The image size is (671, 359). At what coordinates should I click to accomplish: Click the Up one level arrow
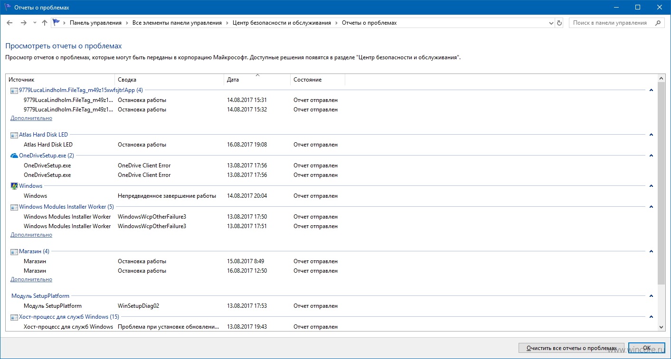pos(45,23)
